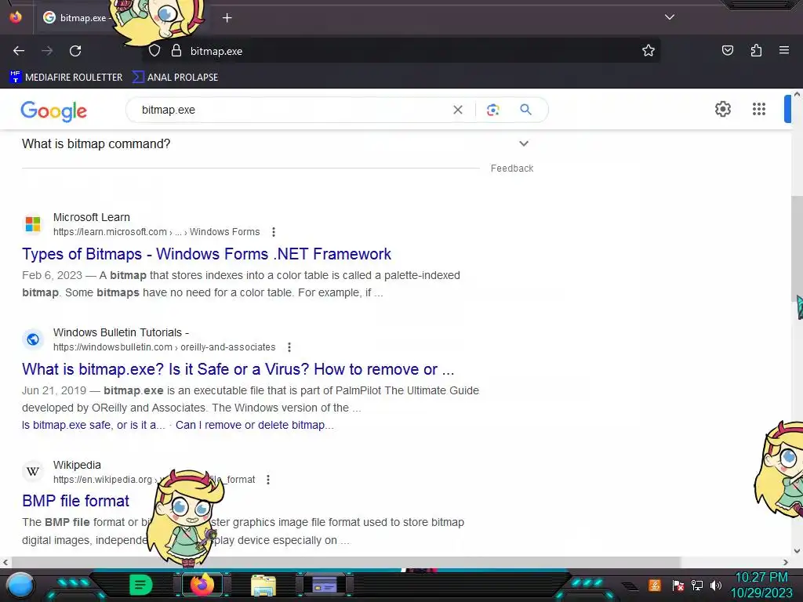Open the network status tray icon
Screen dimensions: 803x602
tap(697, 585)
